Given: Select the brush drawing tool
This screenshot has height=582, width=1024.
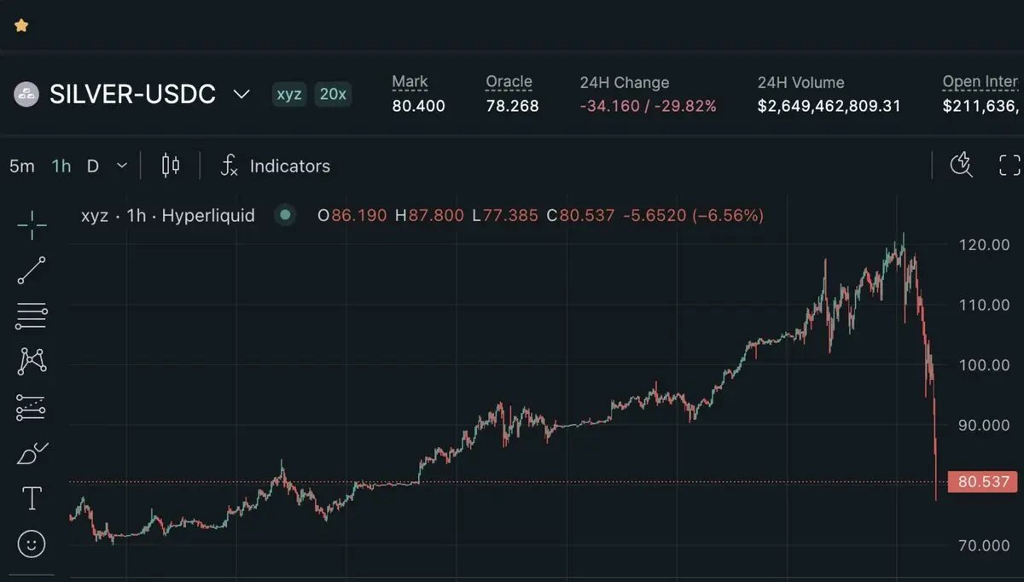Looking at the screenshot, I should (x=32, y=453).
